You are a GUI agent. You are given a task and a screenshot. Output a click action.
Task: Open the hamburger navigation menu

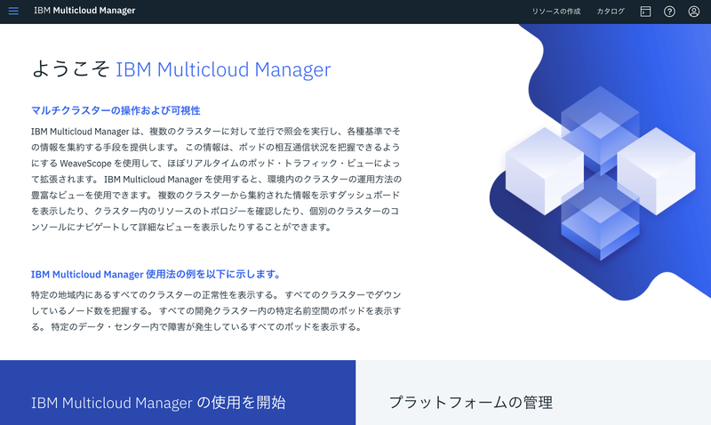pyautogui.click(x=13, y=11)
